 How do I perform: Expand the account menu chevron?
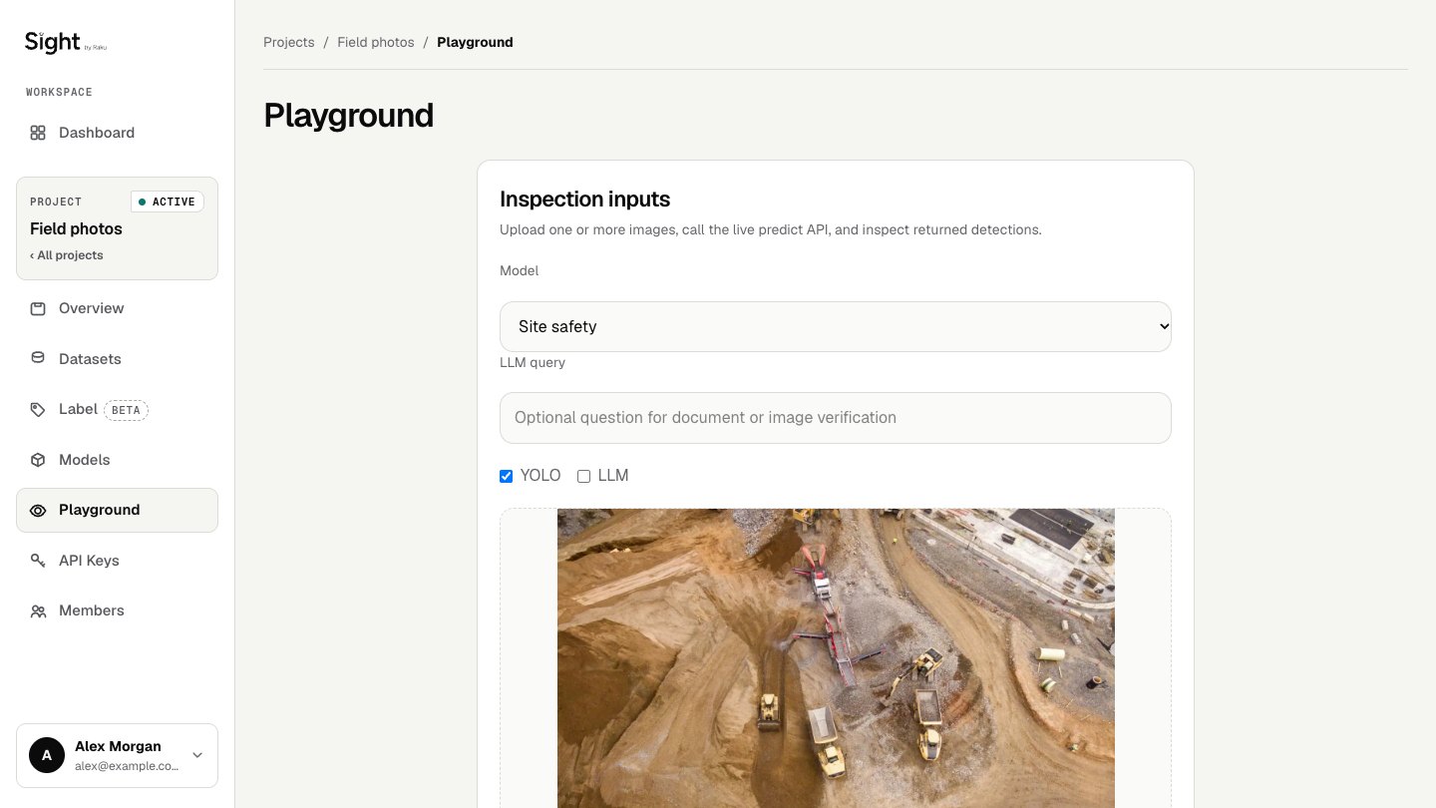point(197,755)
